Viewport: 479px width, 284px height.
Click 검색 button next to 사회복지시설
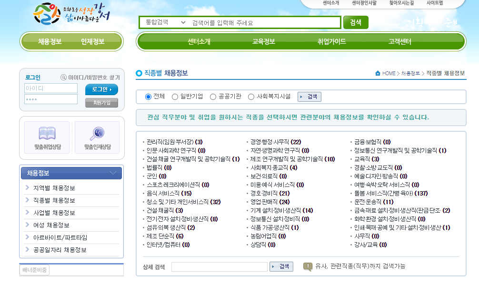click(x=309, y=97)
